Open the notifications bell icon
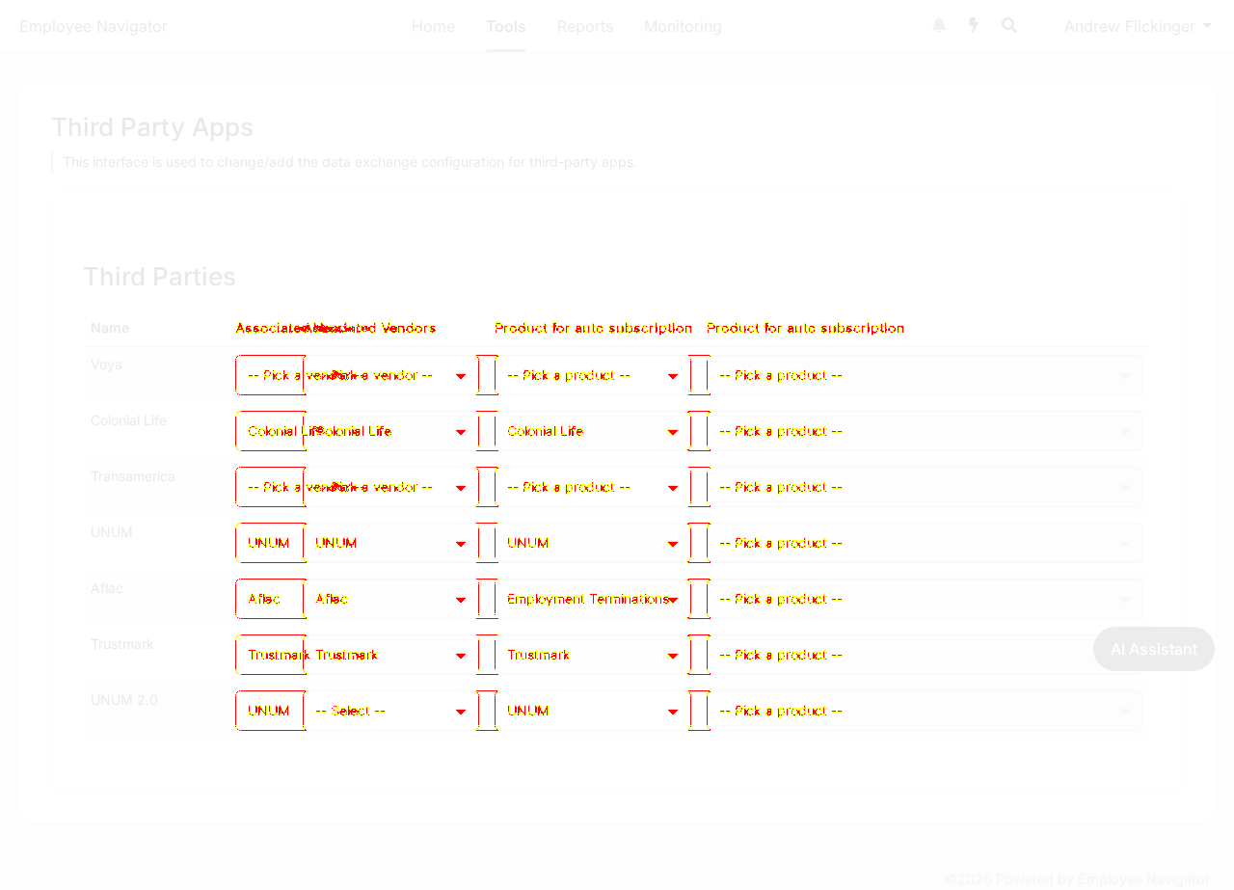This screenshot has width=1234, height=890. coord(938,25)
